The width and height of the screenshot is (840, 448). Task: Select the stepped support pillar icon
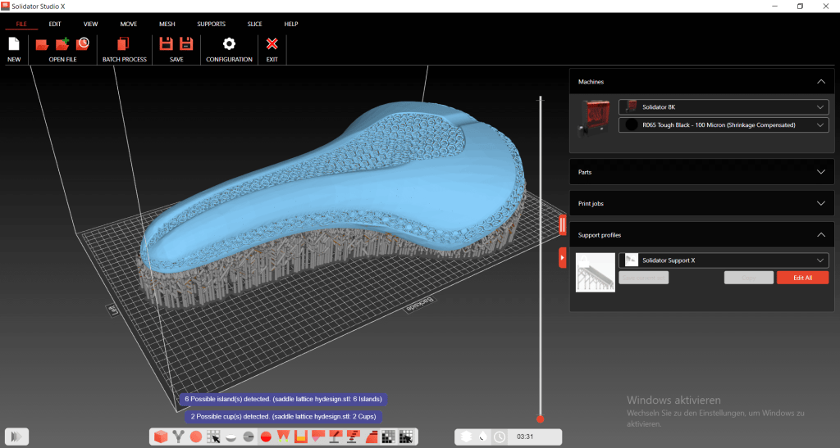353,437
